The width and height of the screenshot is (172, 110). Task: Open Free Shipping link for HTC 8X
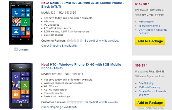coord(146,83)
